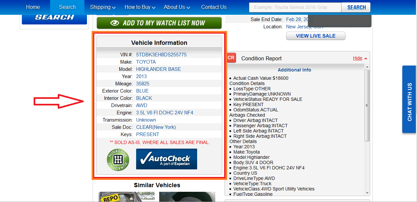Click the Keys PRESENT value

coord(148,134)
